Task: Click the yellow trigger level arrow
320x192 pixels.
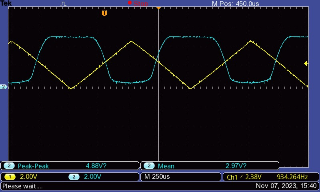Action: click(x=306, y=63)
